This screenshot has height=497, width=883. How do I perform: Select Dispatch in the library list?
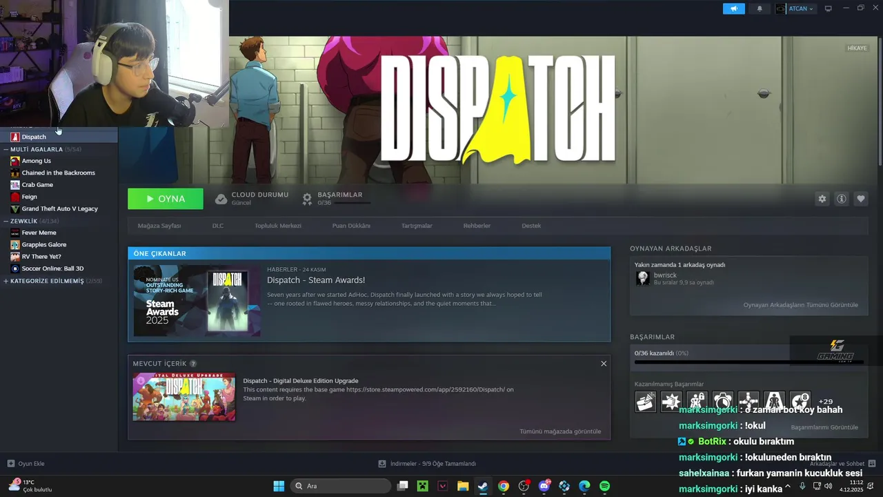(x=59, y=137)
